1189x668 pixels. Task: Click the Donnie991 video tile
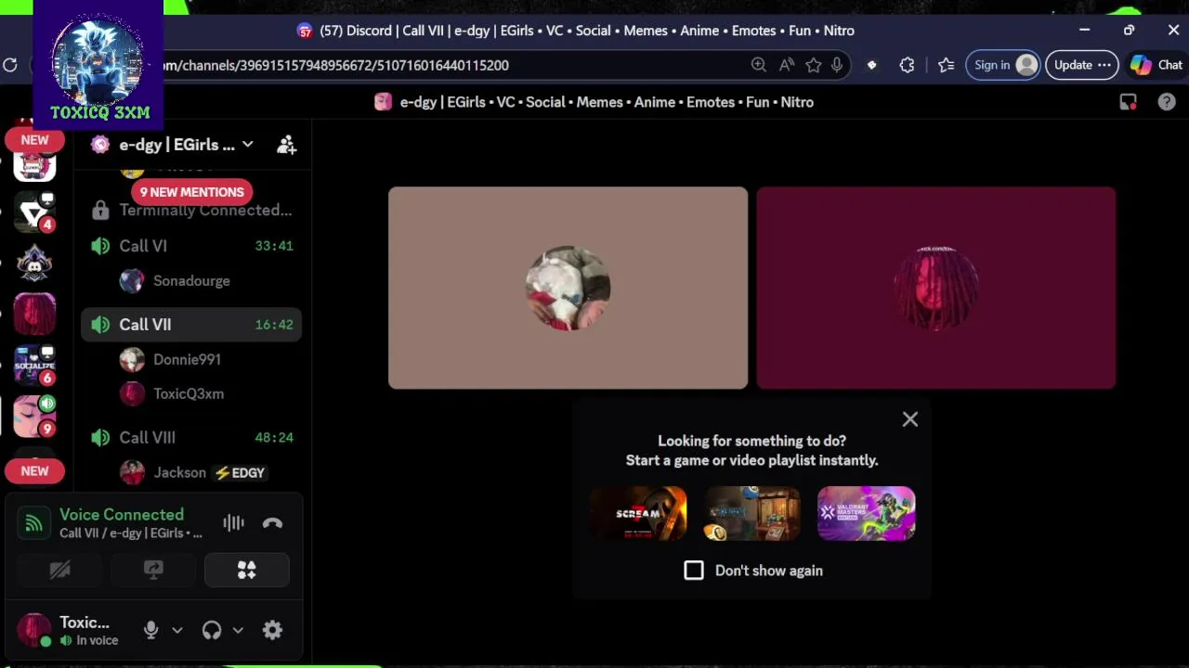pos(568,288)
